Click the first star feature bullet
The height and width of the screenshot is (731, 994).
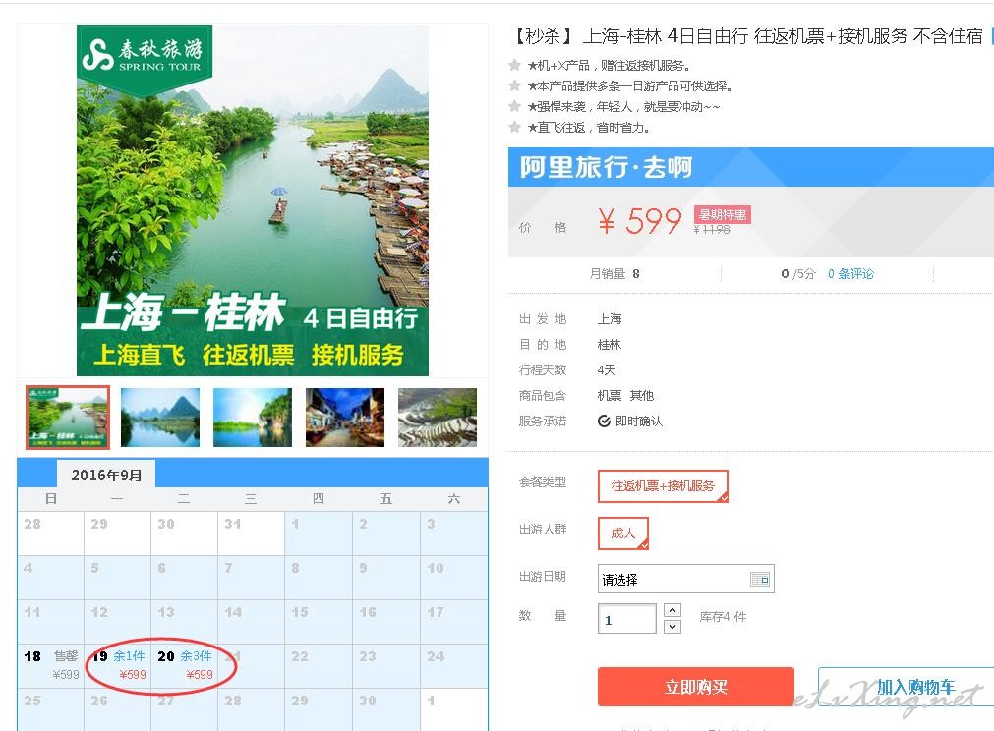point(515,65)
